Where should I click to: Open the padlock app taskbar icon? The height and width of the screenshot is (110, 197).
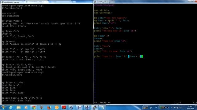pyautogui.click(x=87, y=108)
